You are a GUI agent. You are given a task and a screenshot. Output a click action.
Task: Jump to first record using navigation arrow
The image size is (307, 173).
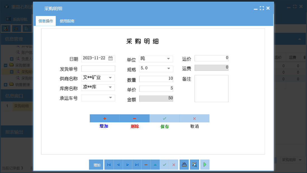[x=109, y=165]
